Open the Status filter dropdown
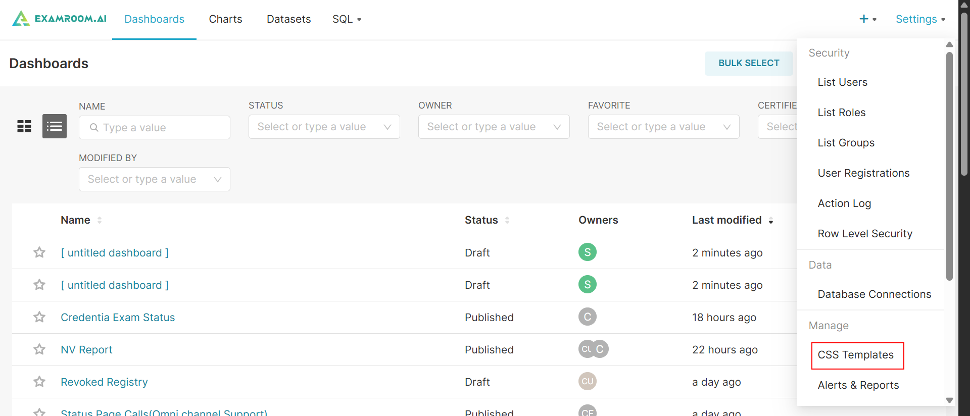The width and height of the screenshot is (970, 416). click(324, 127)
